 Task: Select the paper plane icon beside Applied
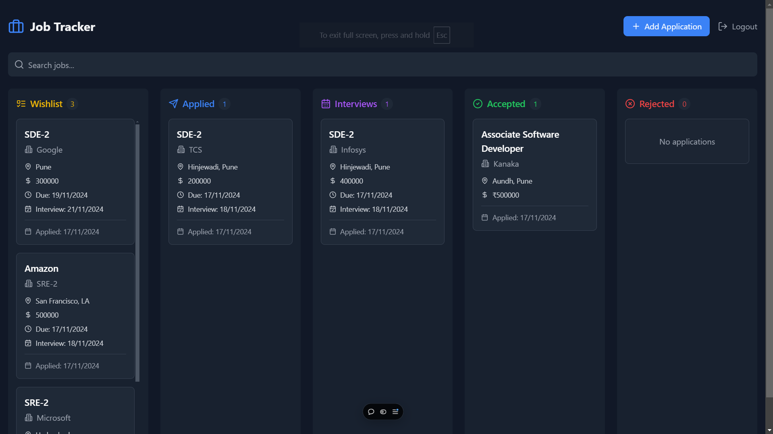tap(173, 103)
